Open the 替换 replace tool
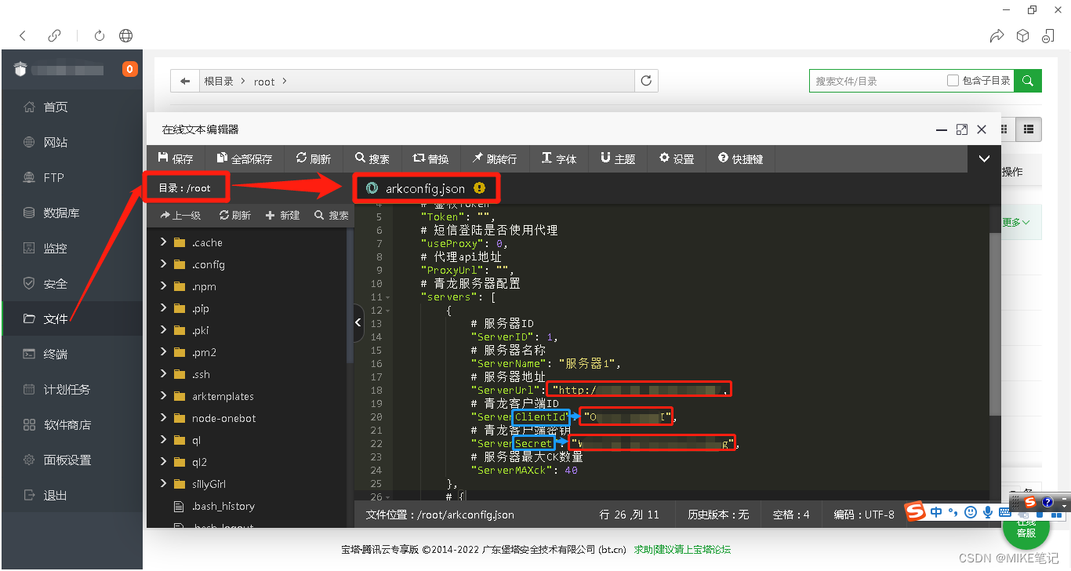 click(430, 158)
